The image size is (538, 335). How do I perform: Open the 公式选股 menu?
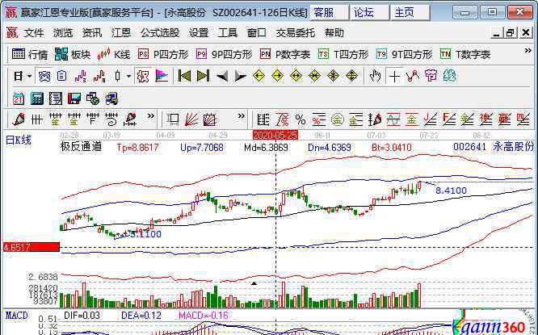point(160,33)
